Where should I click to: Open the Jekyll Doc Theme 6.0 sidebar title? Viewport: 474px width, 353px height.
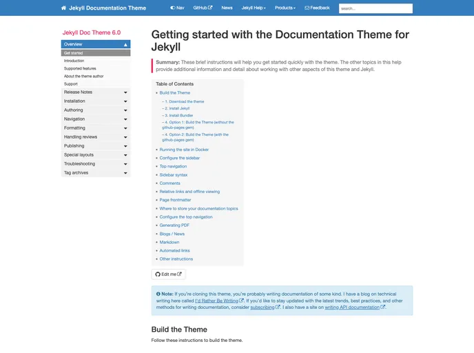pos(92,32)
